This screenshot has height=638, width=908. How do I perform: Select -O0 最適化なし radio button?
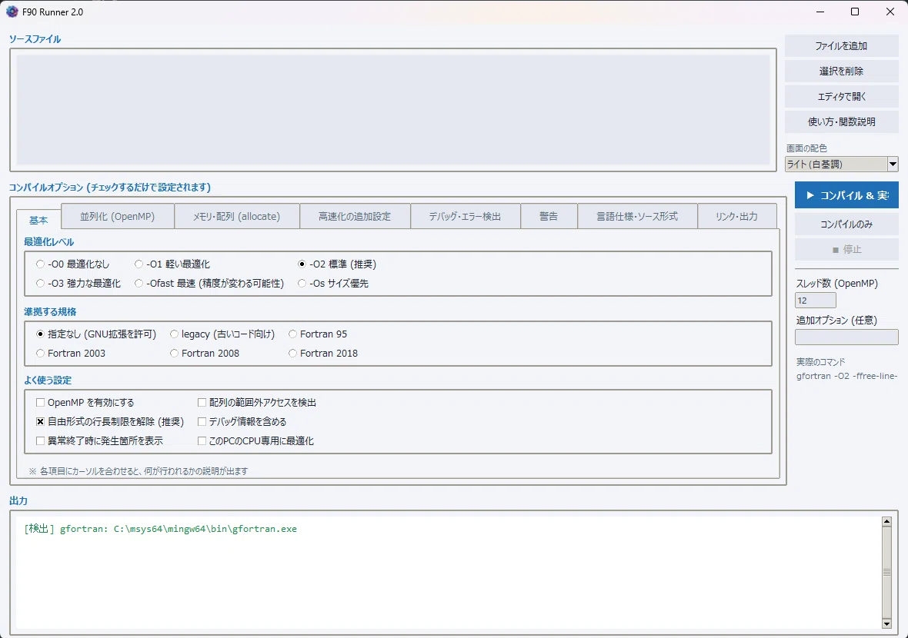(72, 264)
